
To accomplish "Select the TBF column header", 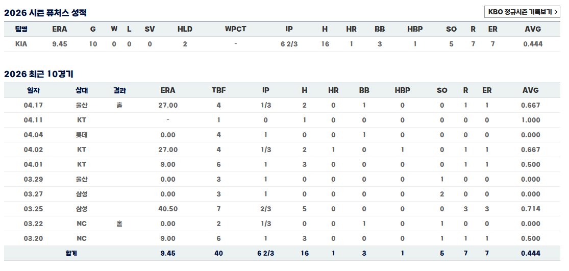I will (218, 90).
